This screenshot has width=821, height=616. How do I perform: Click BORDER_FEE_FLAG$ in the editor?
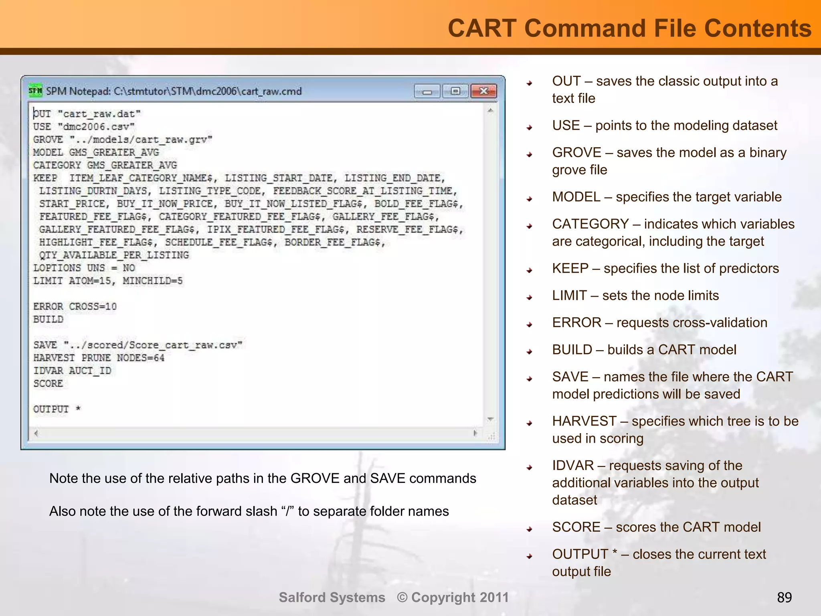click(x=333, y=242)
